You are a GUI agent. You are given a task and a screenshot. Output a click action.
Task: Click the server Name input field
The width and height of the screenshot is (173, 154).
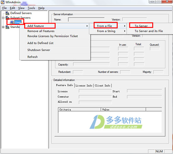coord(86,19)
